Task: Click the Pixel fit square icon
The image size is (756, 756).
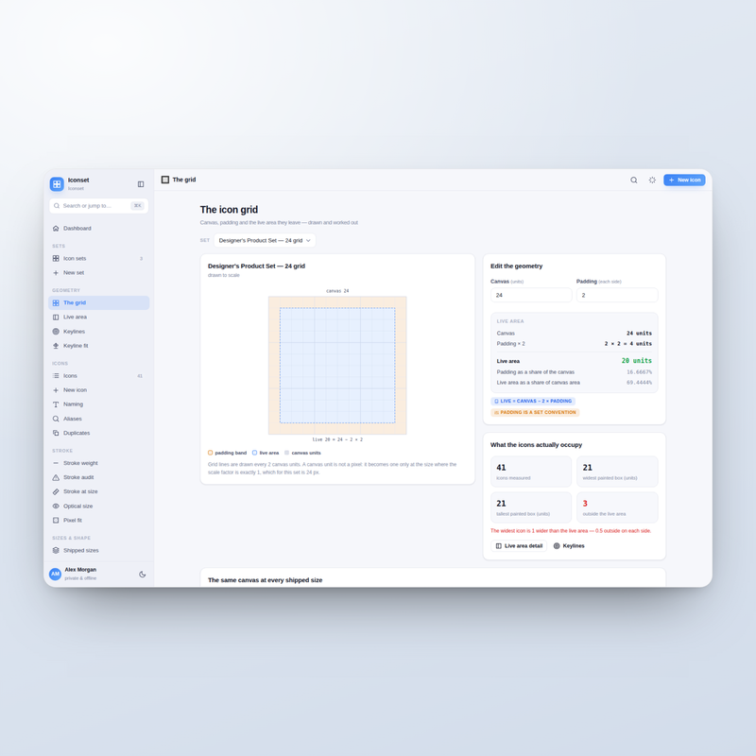Action: click(56, 521)
